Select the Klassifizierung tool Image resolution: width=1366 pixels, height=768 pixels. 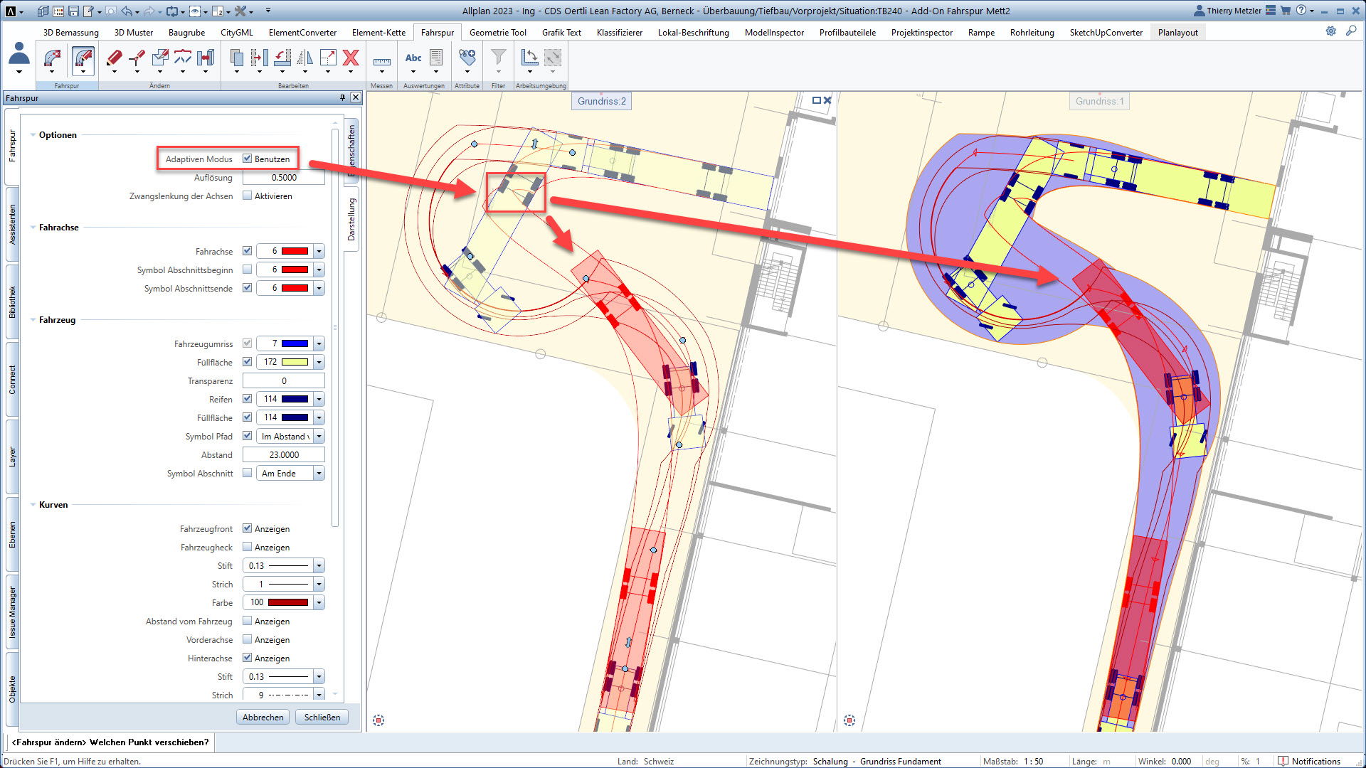pos(618,32)
